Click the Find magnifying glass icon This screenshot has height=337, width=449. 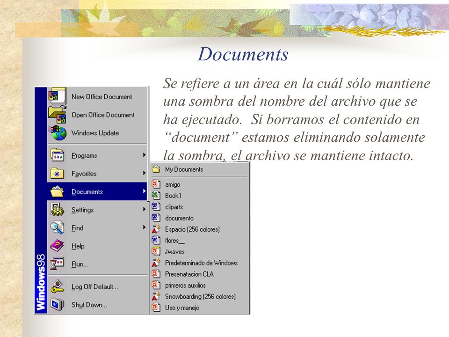(x=57, y=227)
